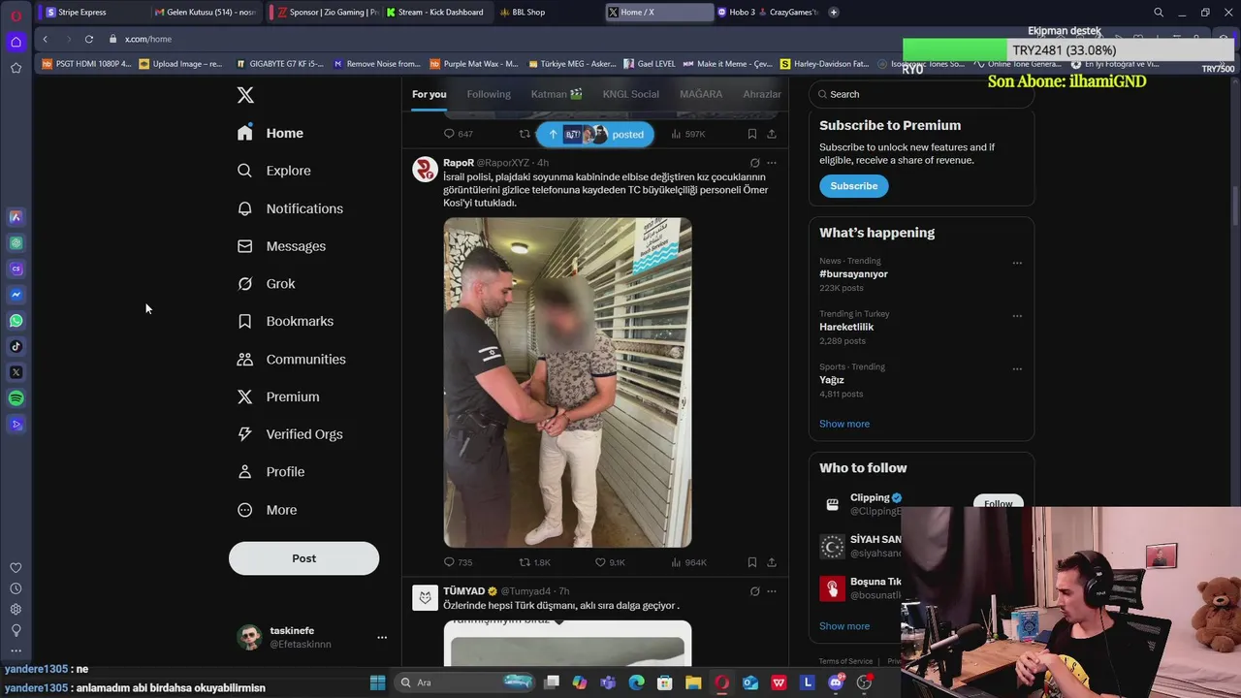Share the top post with 597K views

pos(772,134)
